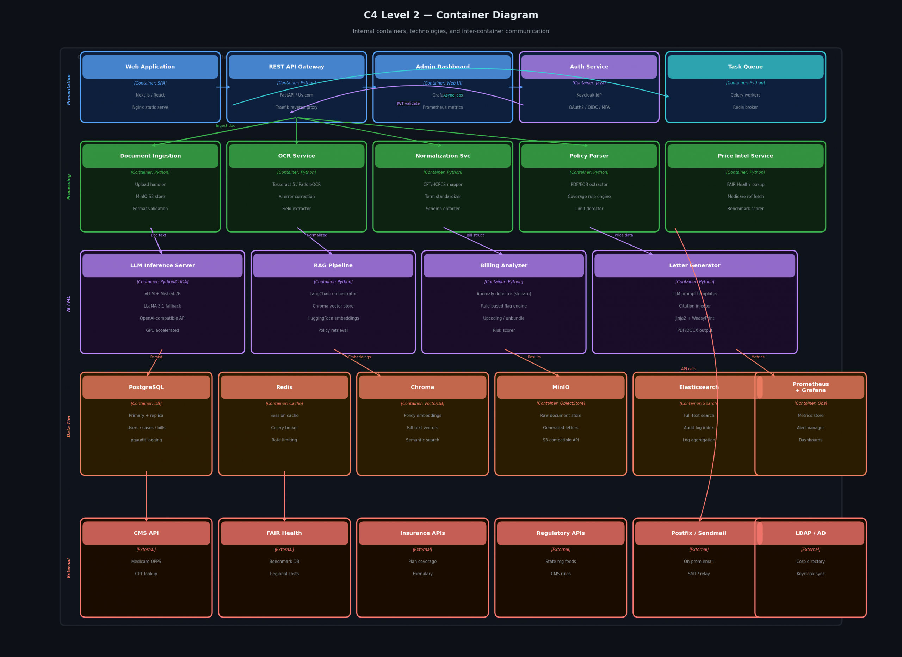
Task: Select the Billing Analyzer header
Action: tap(503, 265)
